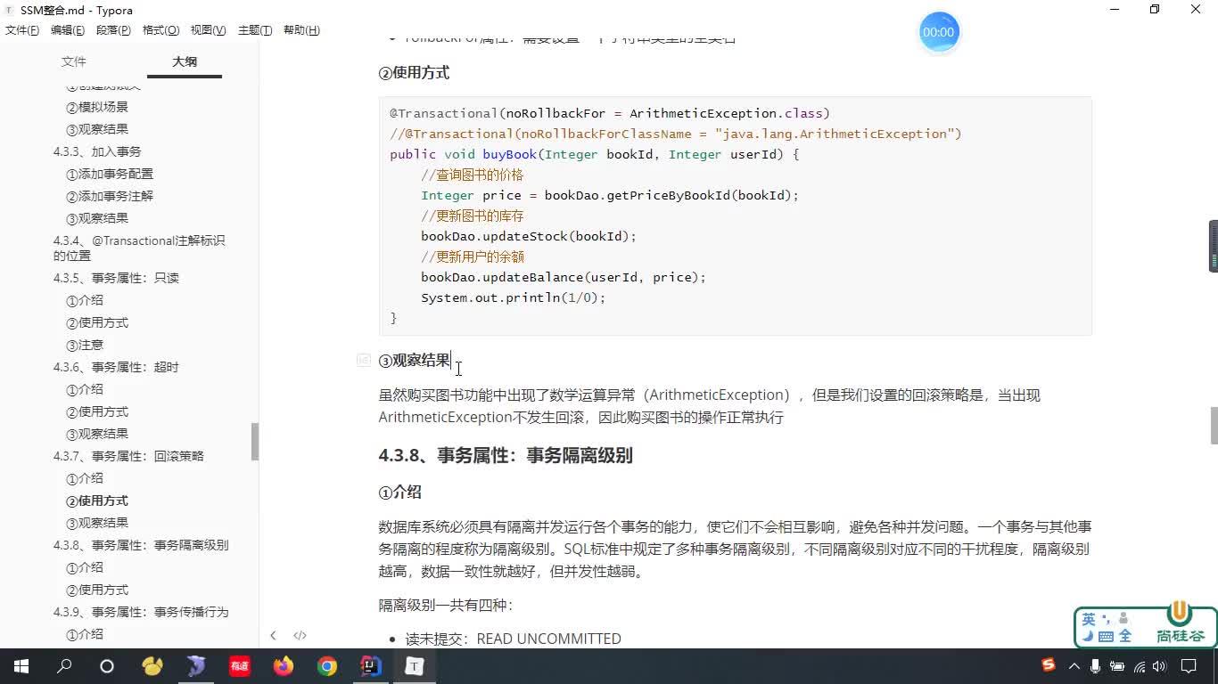The width and height of the screenshot is (1218, 684).
Task: Click bullet 读未提交：READ UNCOMMITTED
Action: 513,639
